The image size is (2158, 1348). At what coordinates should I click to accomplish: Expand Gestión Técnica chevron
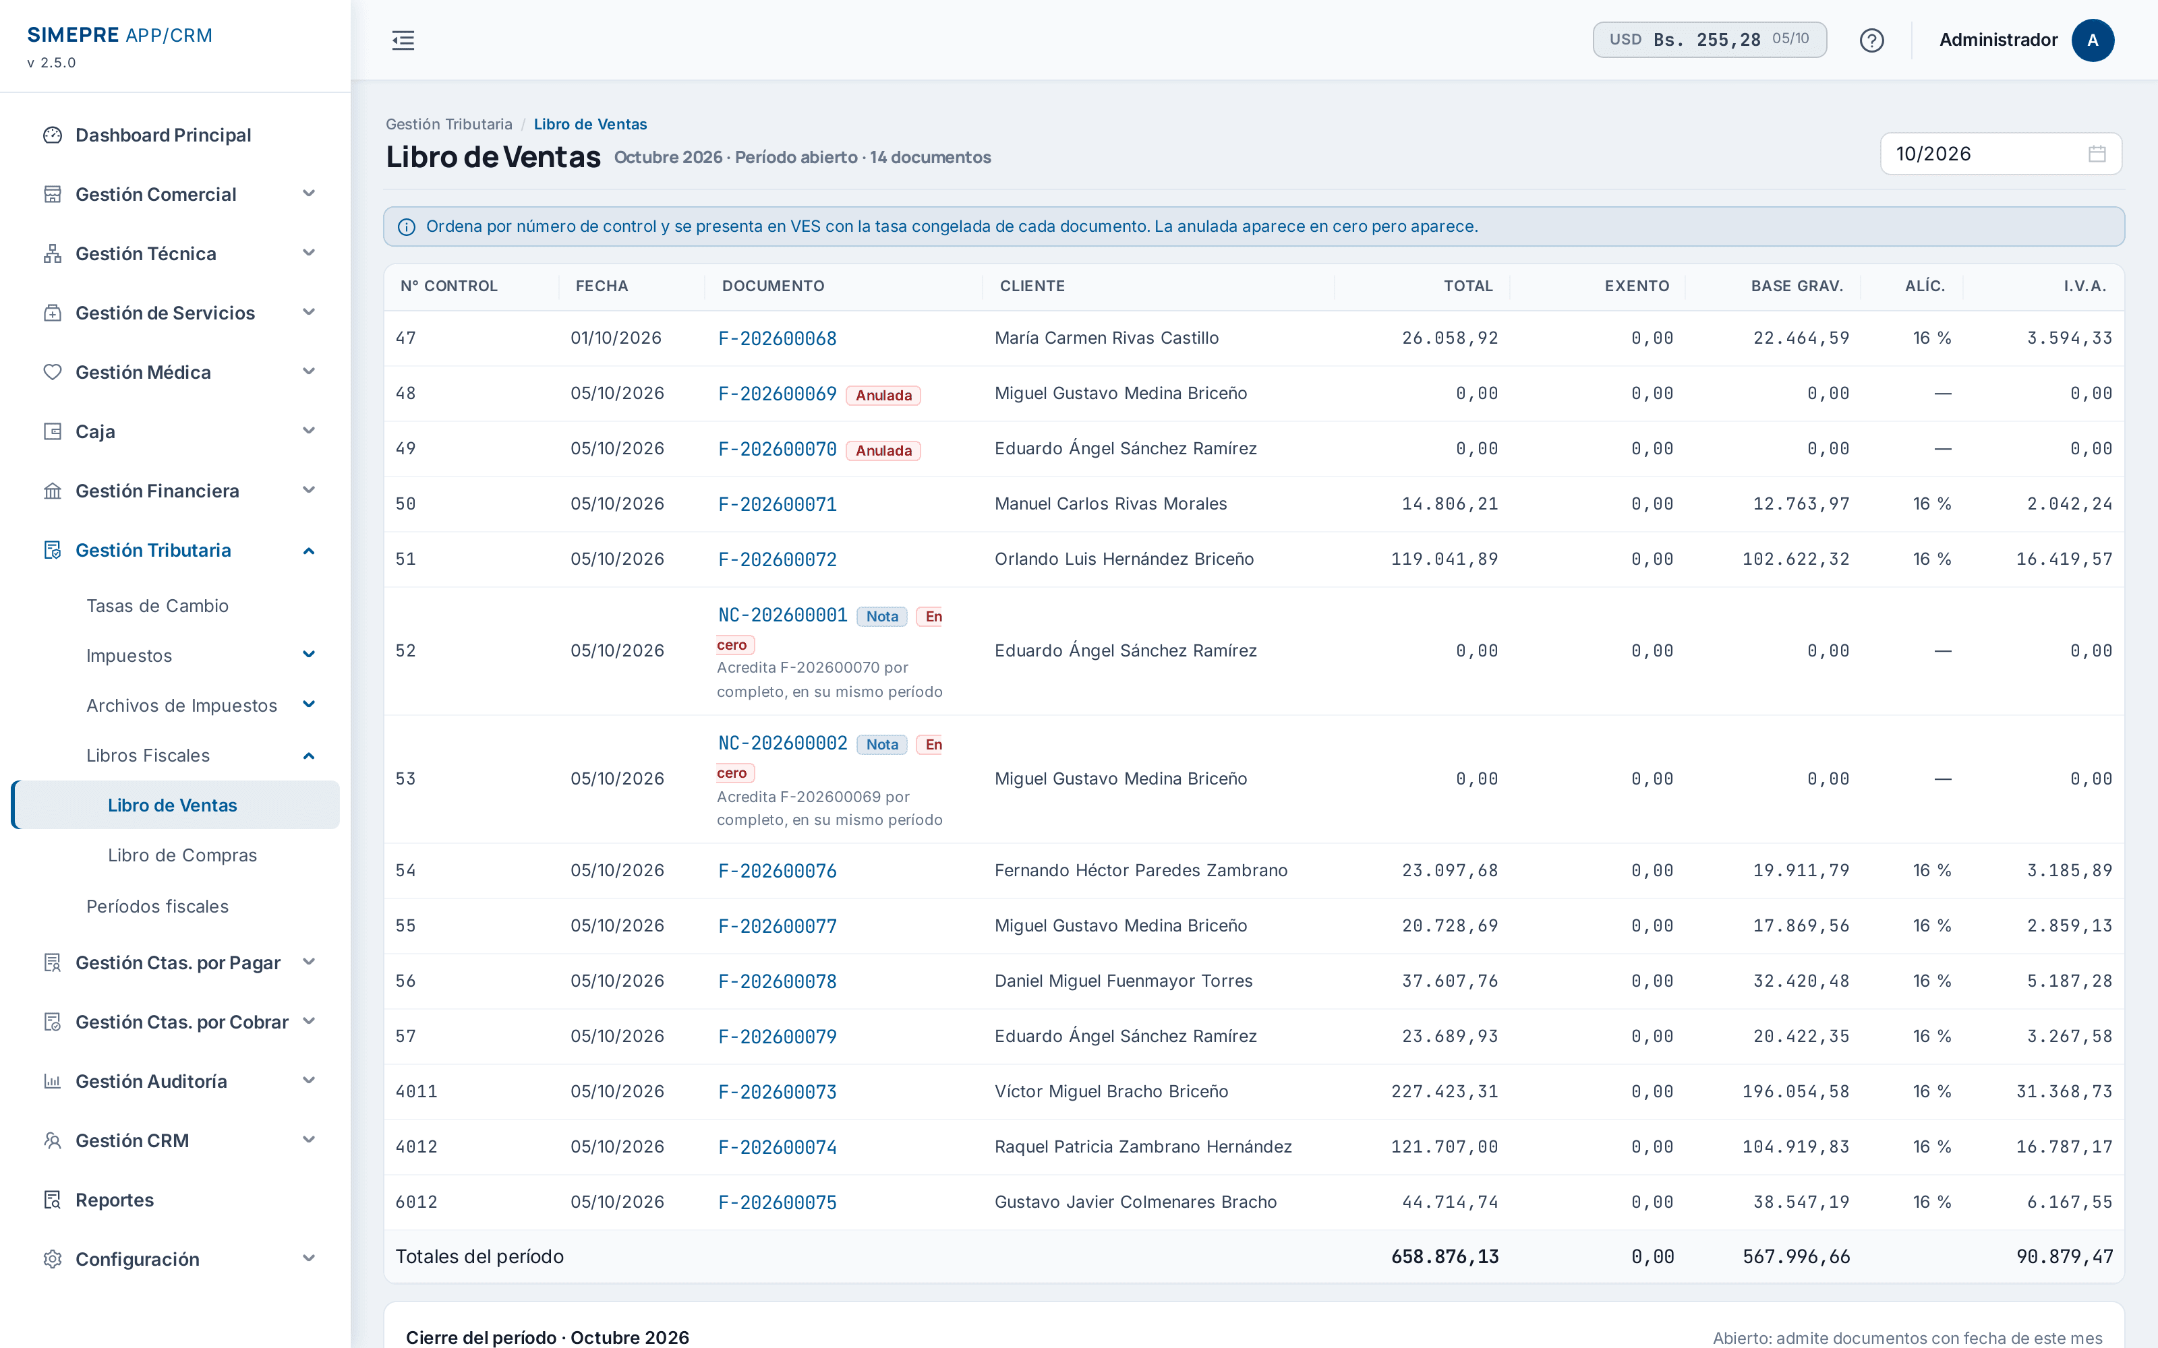[309, 253]
